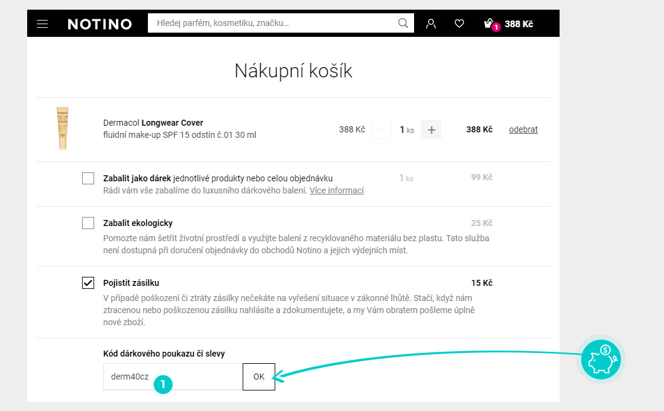Click the 25 Kč eco packaging price
The image size is (664, 411).
tap(482, 223)
